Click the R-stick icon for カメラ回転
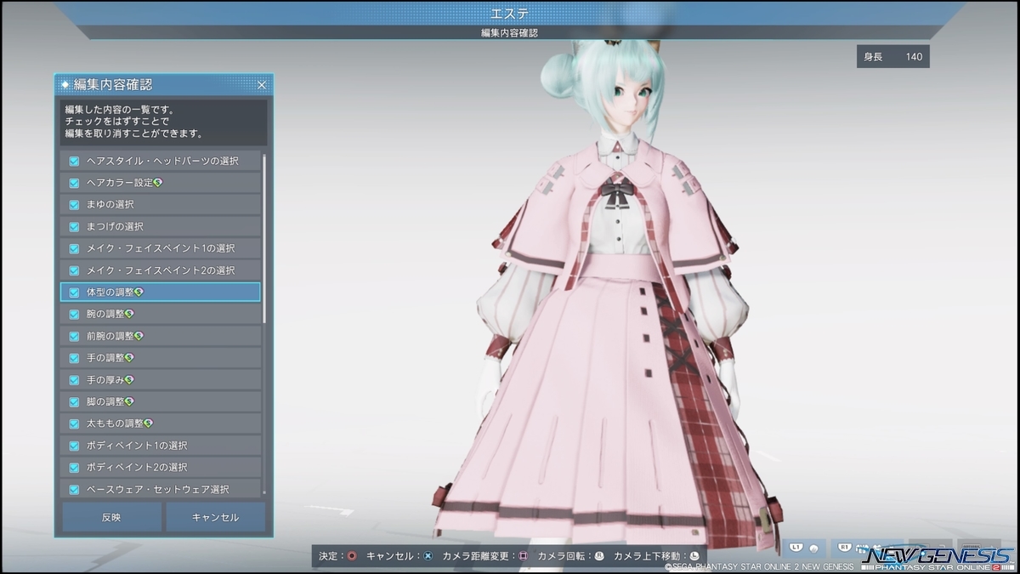Viewport: 1020px width, 574px height. [x=599, y=556]
